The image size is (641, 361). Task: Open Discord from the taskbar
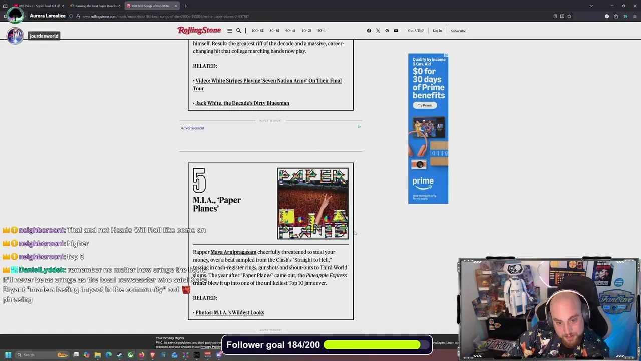[x=219, y=355]
